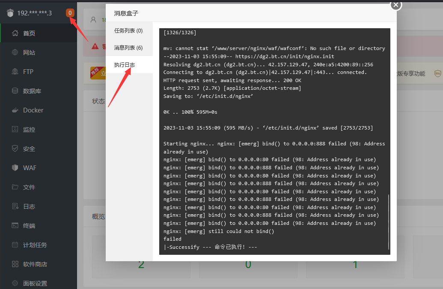Click the FTP globe icon in sidebar

(x=15, y=71)
